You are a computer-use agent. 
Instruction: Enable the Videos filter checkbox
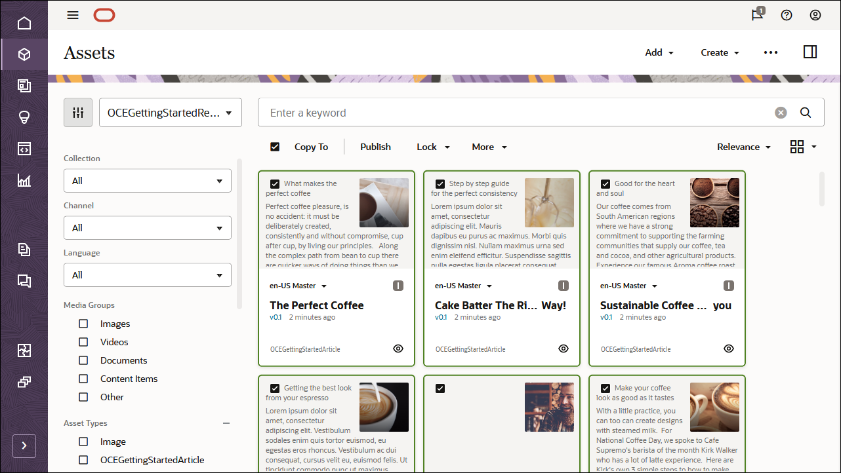[83, 341]
